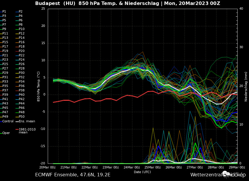249x181 pixels.
Task: Click the 850 hPa Temp. axis label
Action: pos(39,86)
